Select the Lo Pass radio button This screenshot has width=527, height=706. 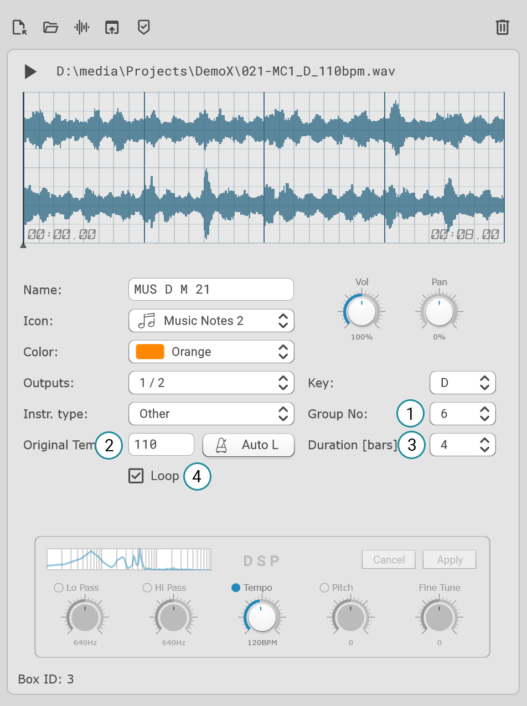coord(59,588)
